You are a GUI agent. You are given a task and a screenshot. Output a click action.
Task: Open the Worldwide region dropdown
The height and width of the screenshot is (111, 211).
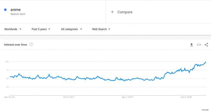[x=13, y=29]
